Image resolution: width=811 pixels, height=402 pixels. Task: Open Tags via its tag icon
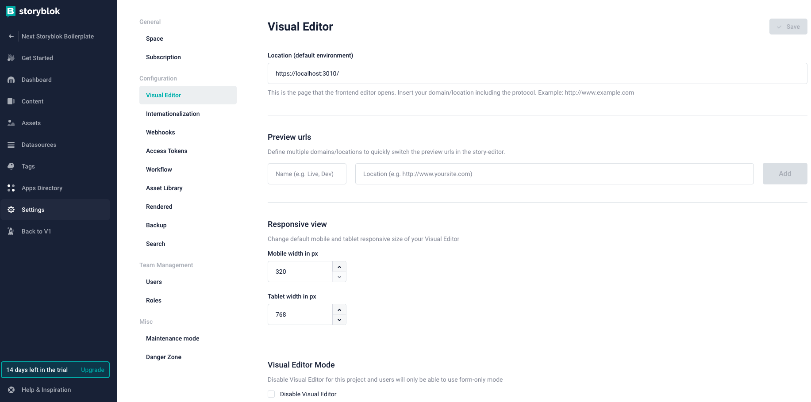(x=11, y=166)
